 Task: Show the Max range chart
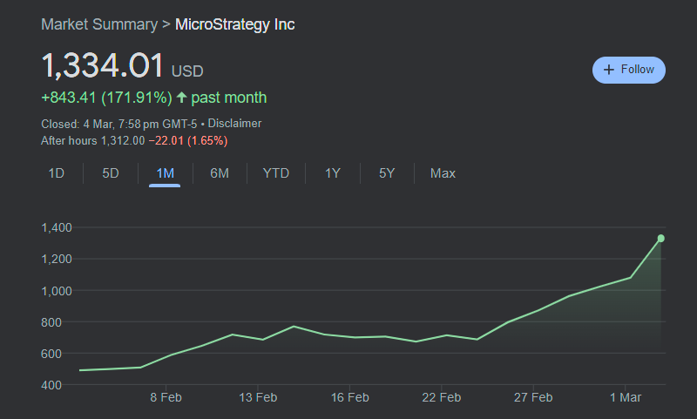click(443, 173)
